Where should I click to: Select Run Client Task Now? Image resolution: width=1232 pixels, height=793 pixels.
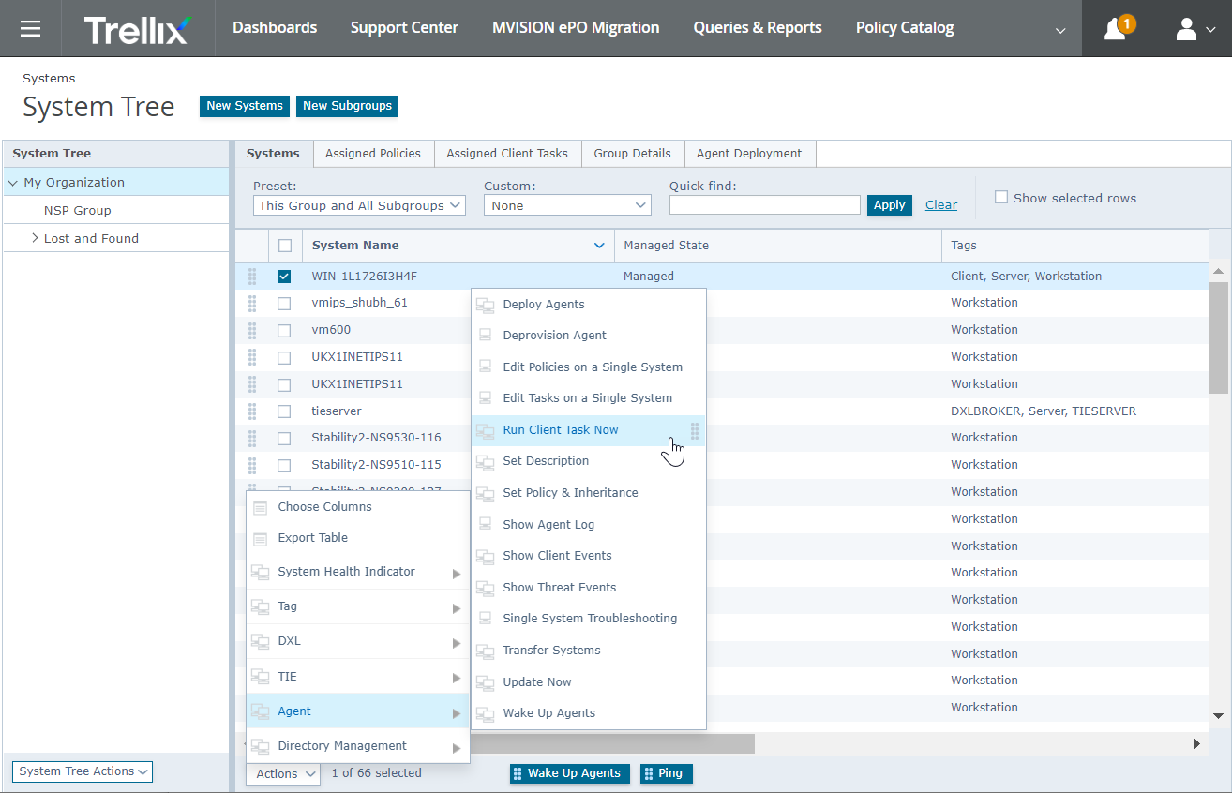tap(561, 430)
